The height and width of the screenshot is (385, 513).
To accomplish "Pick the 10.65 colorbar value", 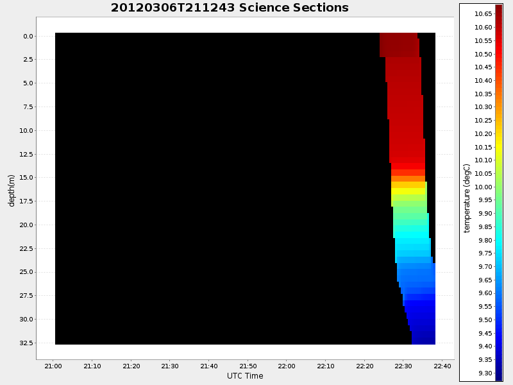I will [x=484, y=13].
